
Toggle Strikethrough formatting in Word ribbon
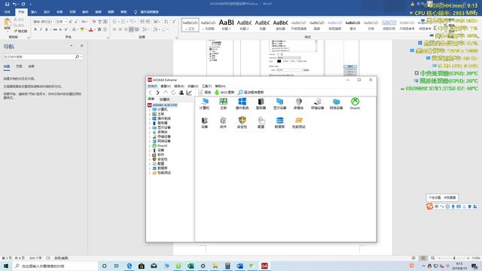tap(55, 29)
